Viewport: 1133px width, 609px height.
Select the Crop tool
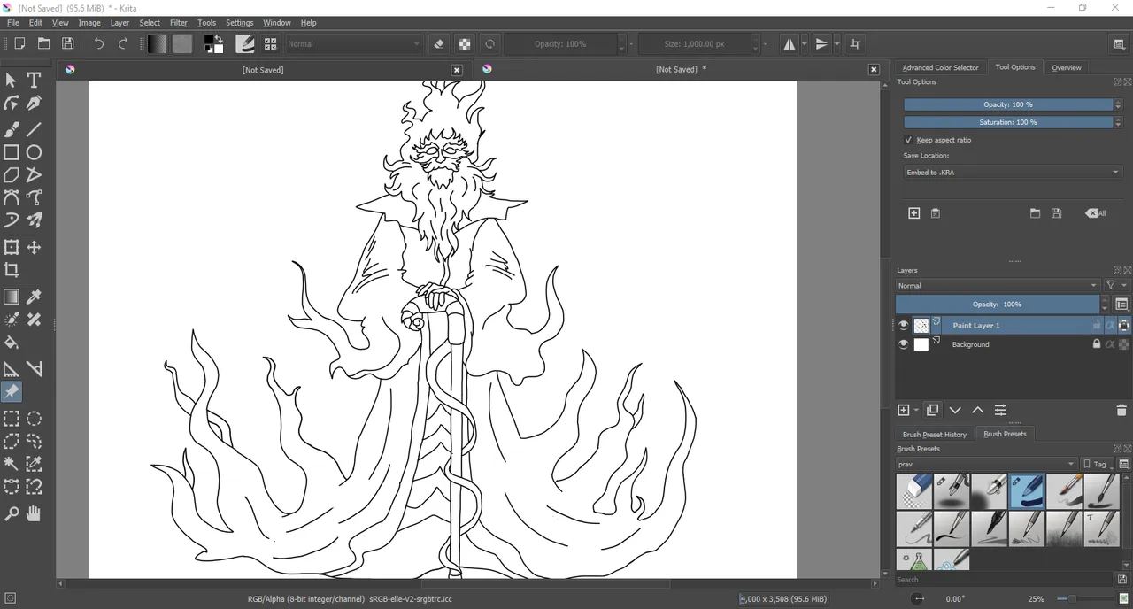(x=12, y=270)
